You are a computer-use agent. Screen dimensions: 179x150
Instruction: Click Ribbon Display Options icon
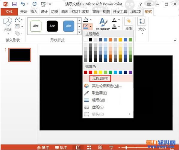click(x=149, y=4)
